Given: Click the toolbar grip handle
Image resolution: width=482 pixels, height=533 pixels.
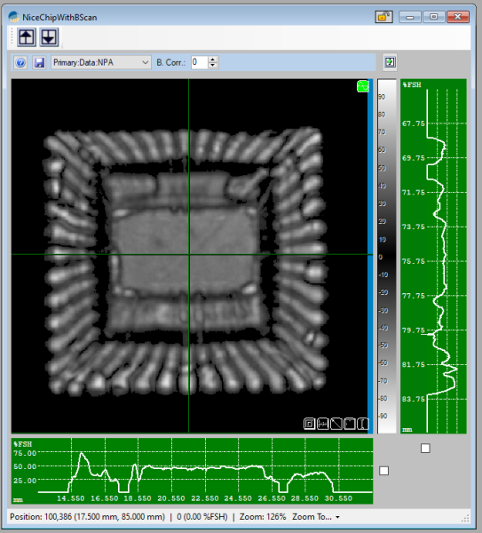Looking at the screenshot, I should click(x=12, y=36).
